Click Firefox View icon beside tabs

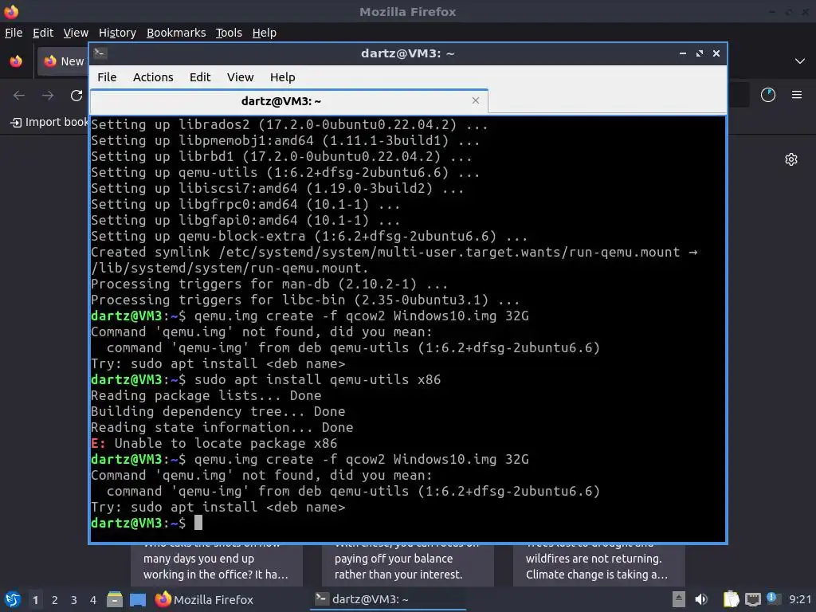(x=16, y=61)
